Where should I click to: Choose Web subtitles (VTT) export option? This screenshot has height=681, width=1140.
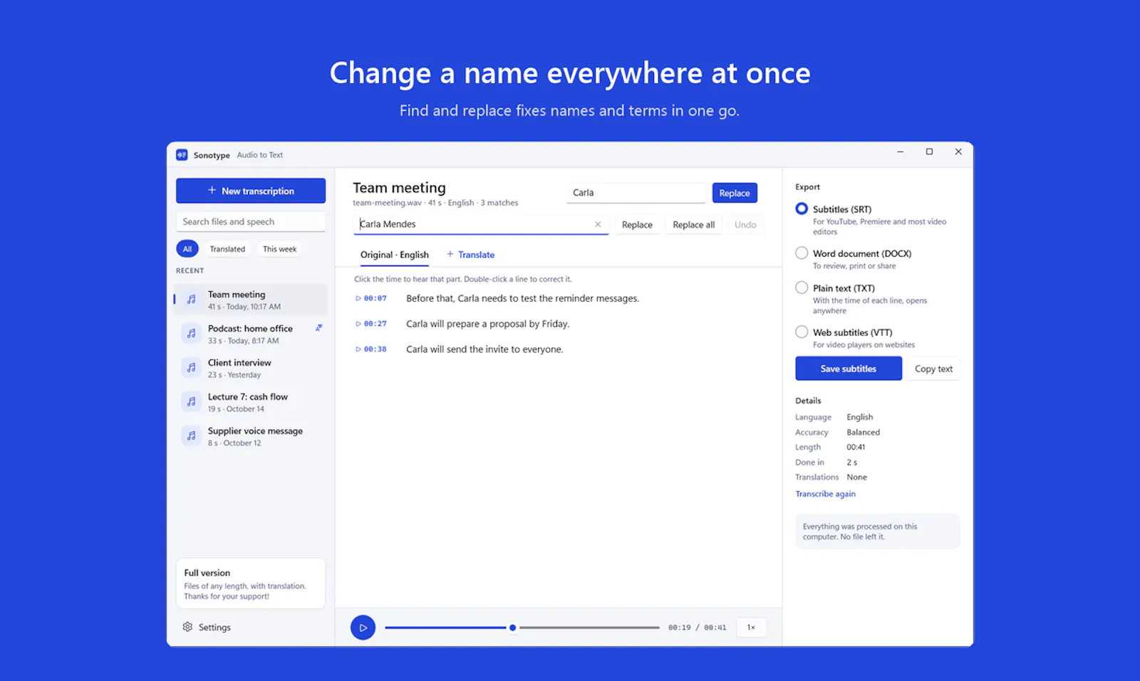[x=802, y=332]
